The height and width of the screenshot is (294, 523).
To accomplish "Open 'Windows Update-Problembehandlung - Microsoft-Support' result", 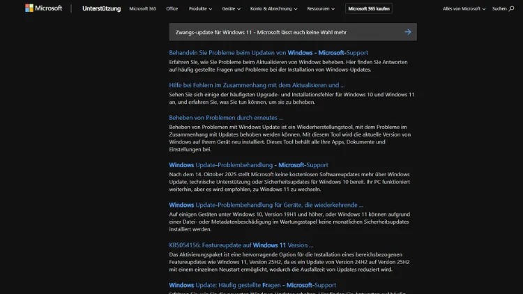I will pyautogui.click(x=248, y=164).
